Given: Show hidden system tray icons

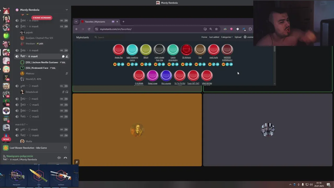Looking at the screenshot, I should [290, 185].
